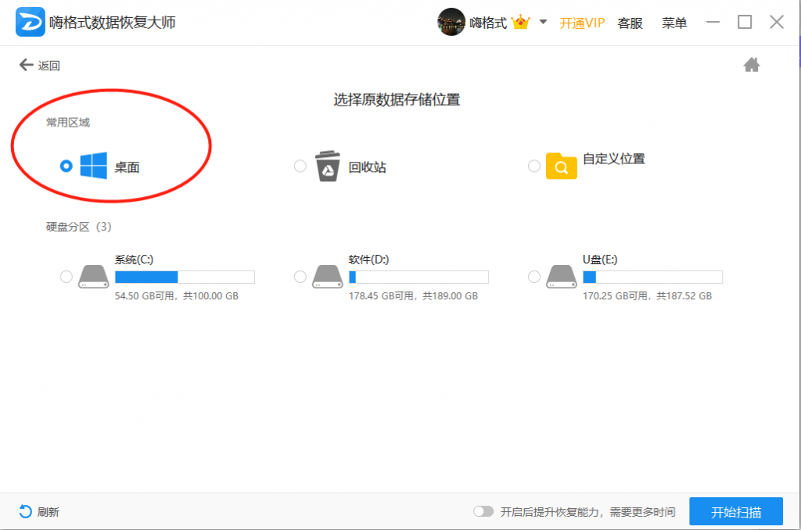Minimize the application window

(713, 22)
